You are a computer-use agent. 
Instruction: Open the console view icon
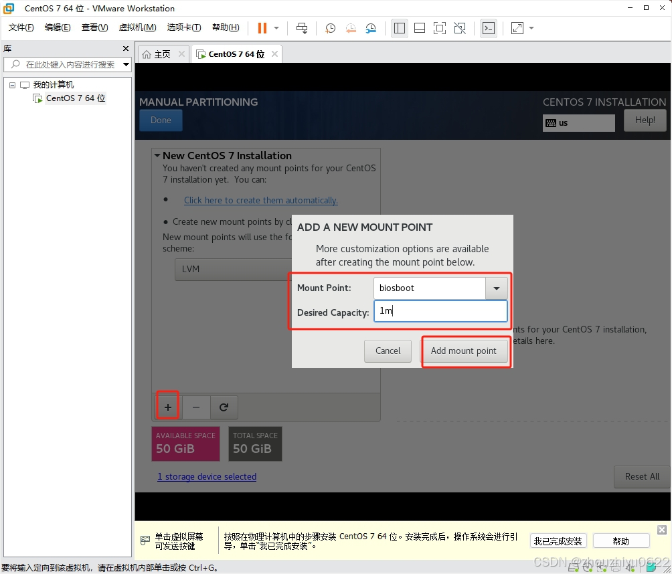coord(489,28)
